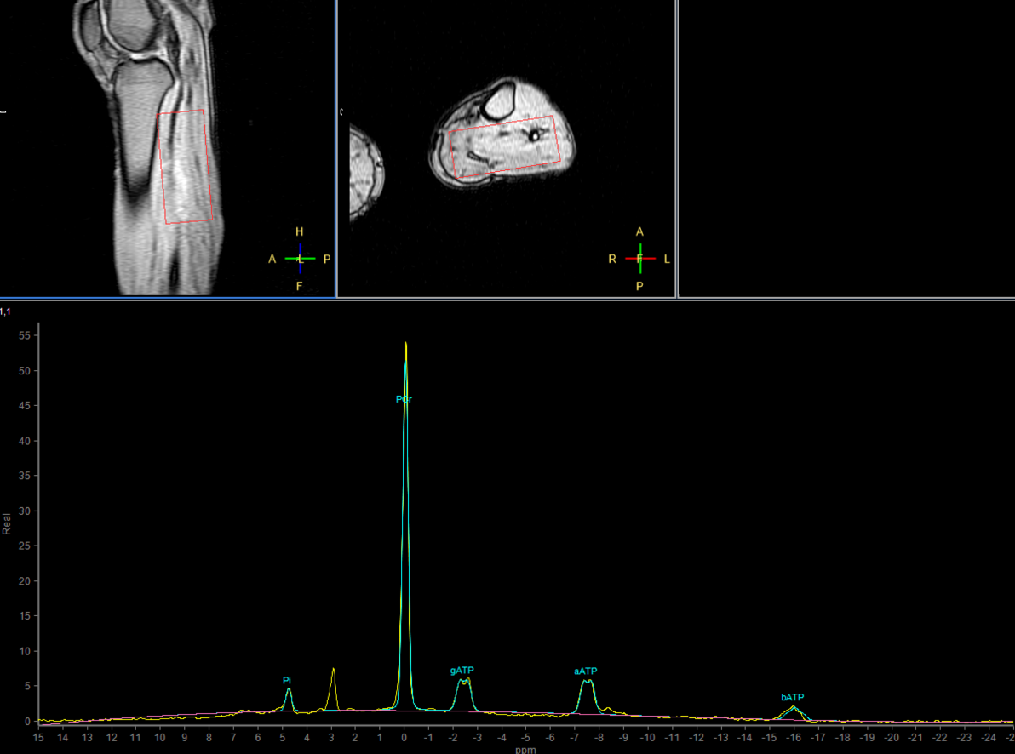Click the bATP peak label
This screenshot has width=1015, height=754.
point(792,698)
